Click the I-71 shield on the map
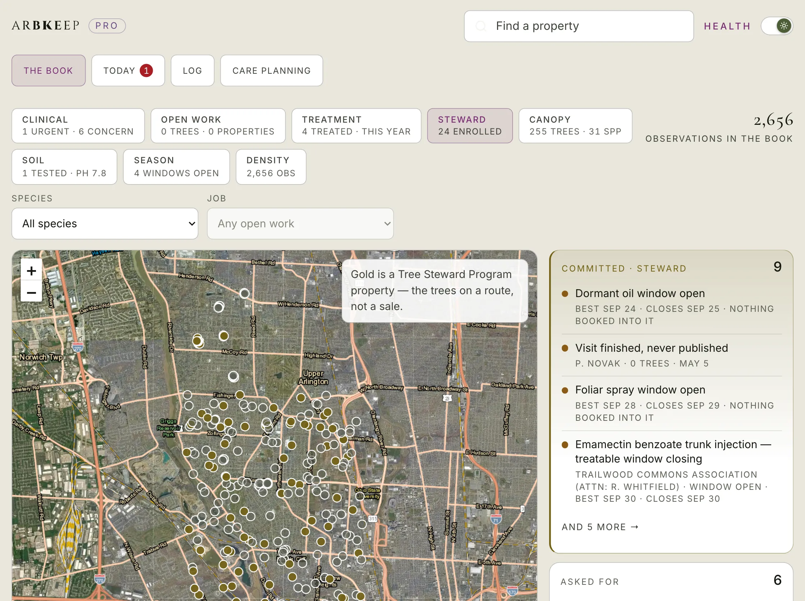805x601 pixels. point(496,520)
